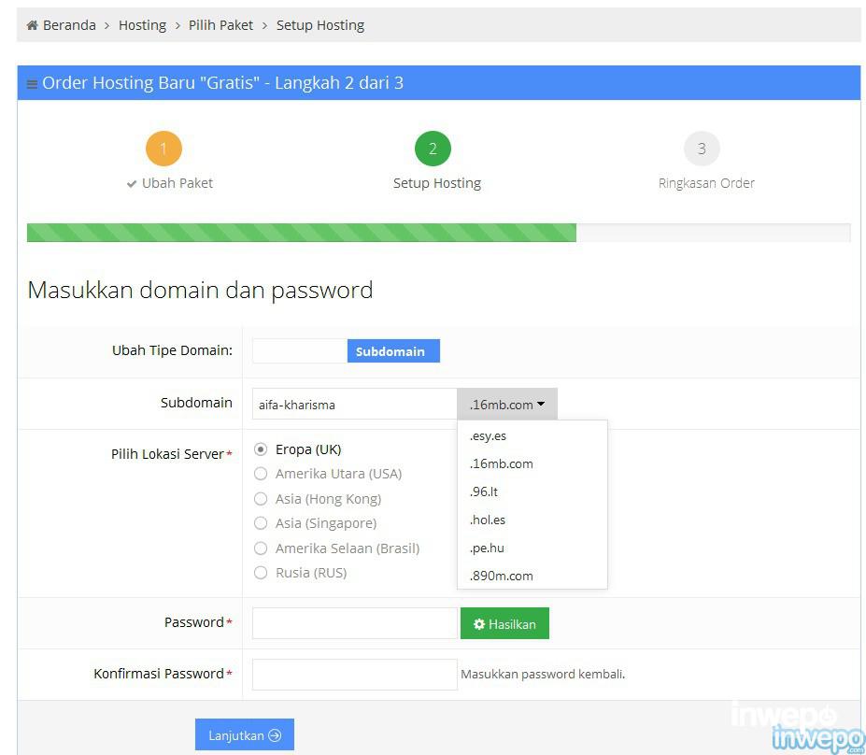Go to Beranda home breadcrumb
Image resolution: width=866 pixels, height=755 pixels.
[x=69, y=25]
